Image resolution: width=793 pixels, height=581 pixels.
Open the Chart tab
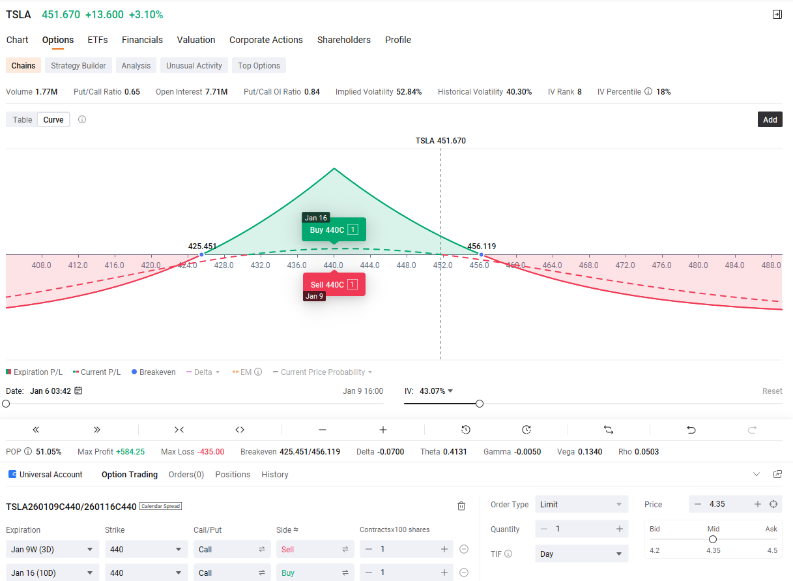(x=18, y=40)
